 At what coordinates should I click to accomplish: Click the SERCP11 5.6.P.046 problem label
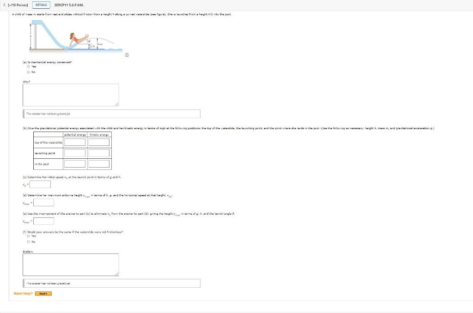coord(68,5)
